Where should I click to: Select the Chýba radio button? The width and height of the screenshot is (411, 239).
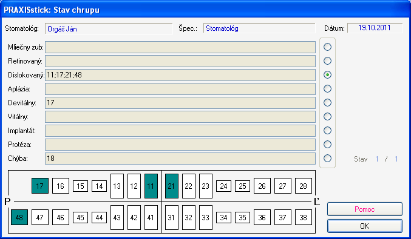click(x=327, y=159)
